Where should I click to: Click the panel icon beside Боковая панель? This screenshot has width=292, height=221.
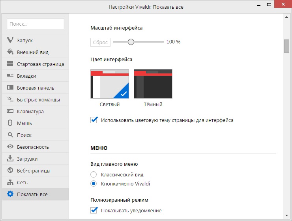10,87
